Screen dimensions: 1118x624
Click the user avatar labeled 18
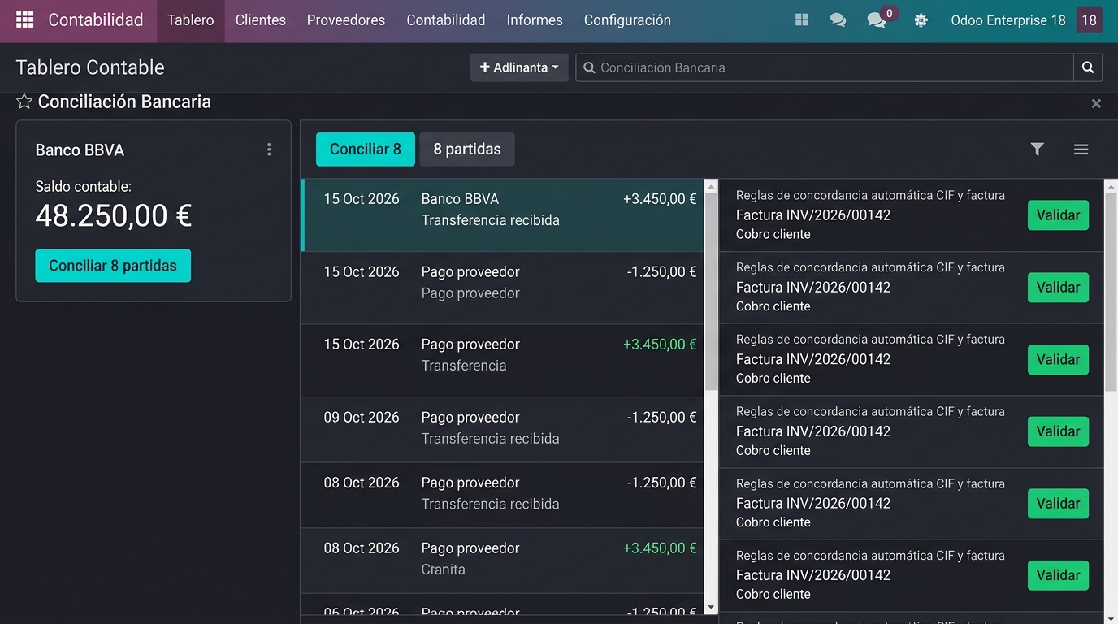[1089, 20]
